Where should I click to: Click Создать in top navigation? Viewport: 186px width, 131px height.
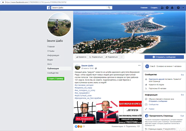154,8
